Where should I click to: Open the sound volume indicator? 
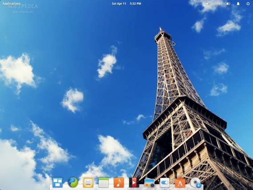[x=208, y=4]
